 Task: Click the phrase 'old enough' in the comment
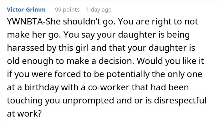[30, 61]
